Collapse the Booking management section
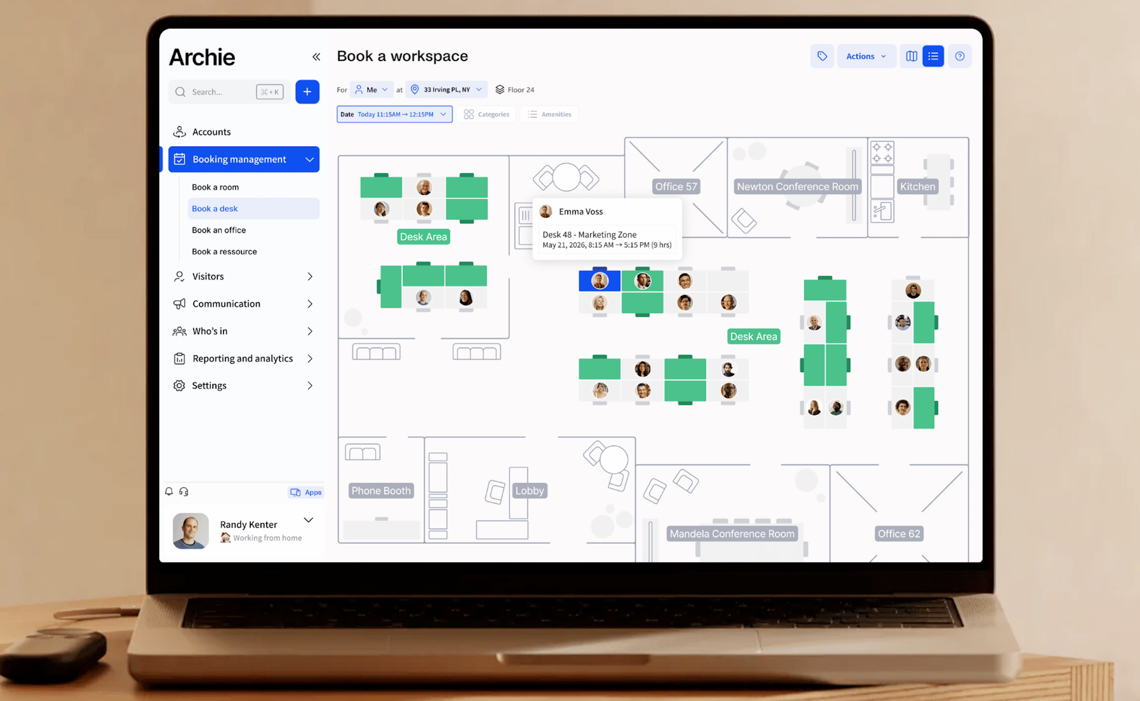The image size is (1140, 701). point(309,159)
